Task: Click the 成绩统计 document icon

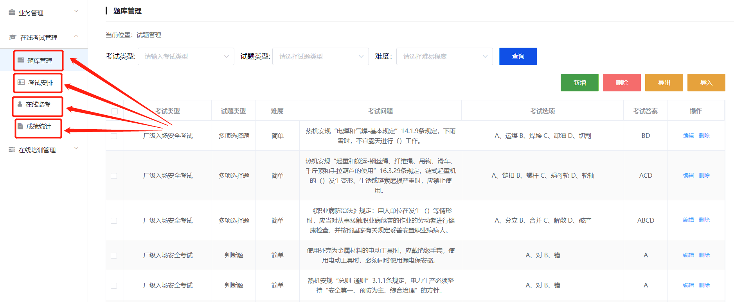Action: (x=20, y=126)
